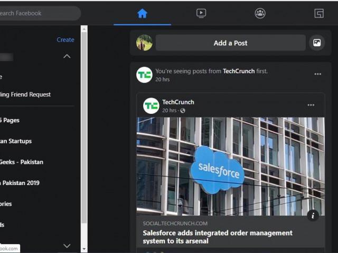Click the TechCrunch avatar on the shared post

coord(151,105)
